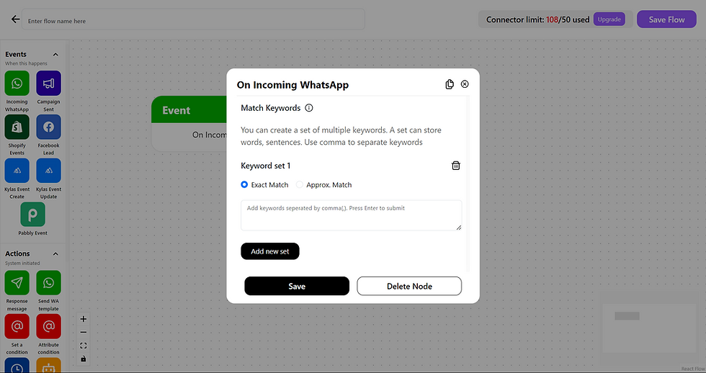Select the Facebook Lead icon
The image size is (706, 373).
[x=49, y=127]
